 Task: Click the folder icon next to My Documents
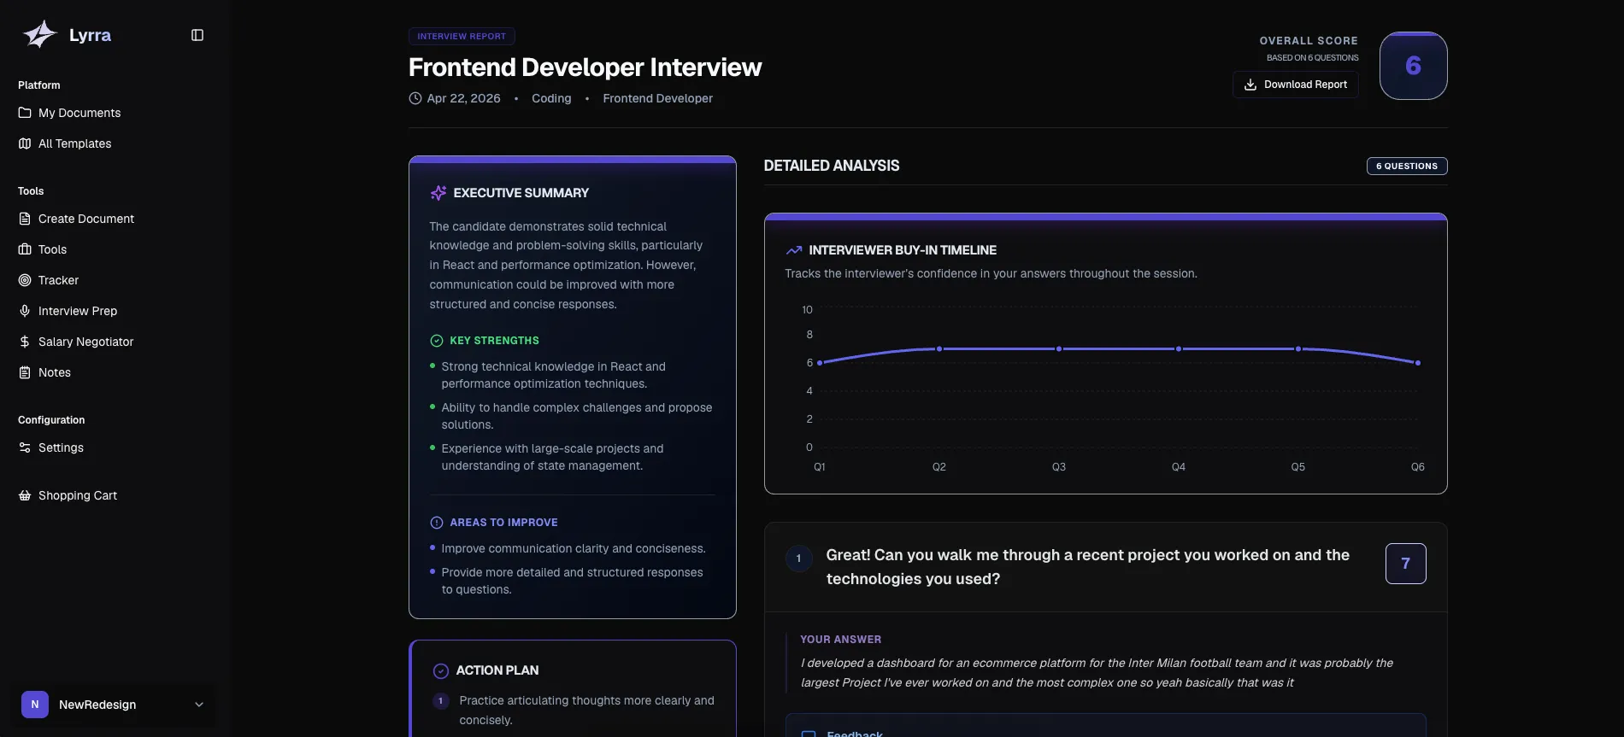point(25,113)
